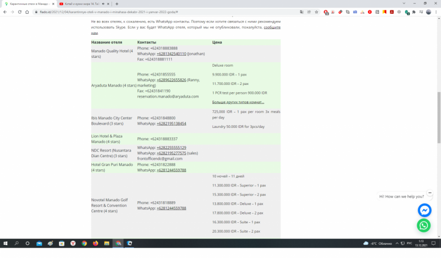Select the карантинные отели Manado tab

pyautogui.click(x=30, y=4)
